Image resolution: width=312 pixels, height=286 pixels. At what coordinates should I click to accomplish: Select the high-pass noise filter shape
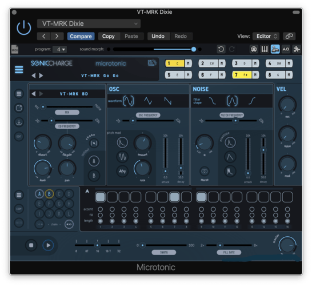[252, 101]
